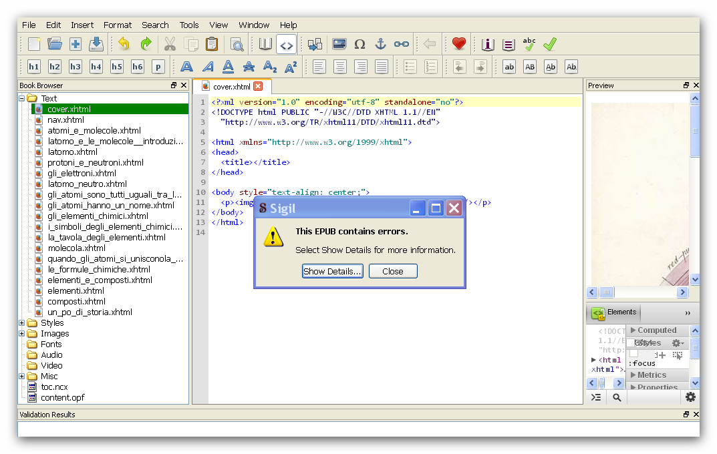
Task: Redo with the green arrow icon
Action: tap(146, 44)
